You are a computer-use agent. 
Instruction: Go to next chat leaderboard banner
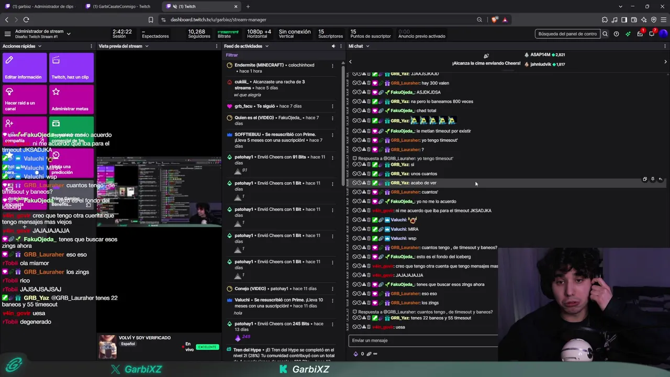point(665,62)
